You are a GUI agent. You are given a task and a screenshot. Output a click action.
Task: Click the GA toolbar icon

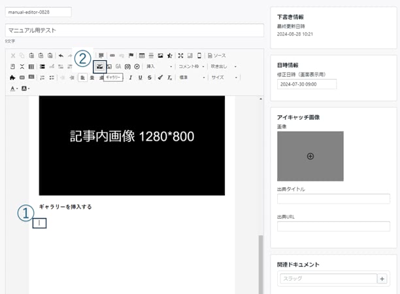tap(118, 67)
